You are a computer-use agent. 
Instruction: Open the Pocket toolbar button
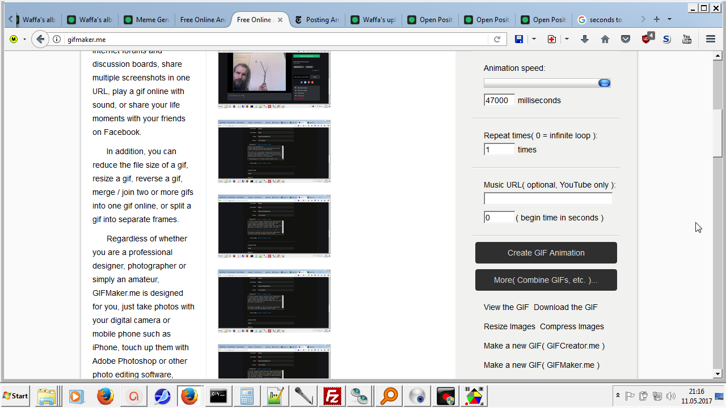click(x=626, y=39)
